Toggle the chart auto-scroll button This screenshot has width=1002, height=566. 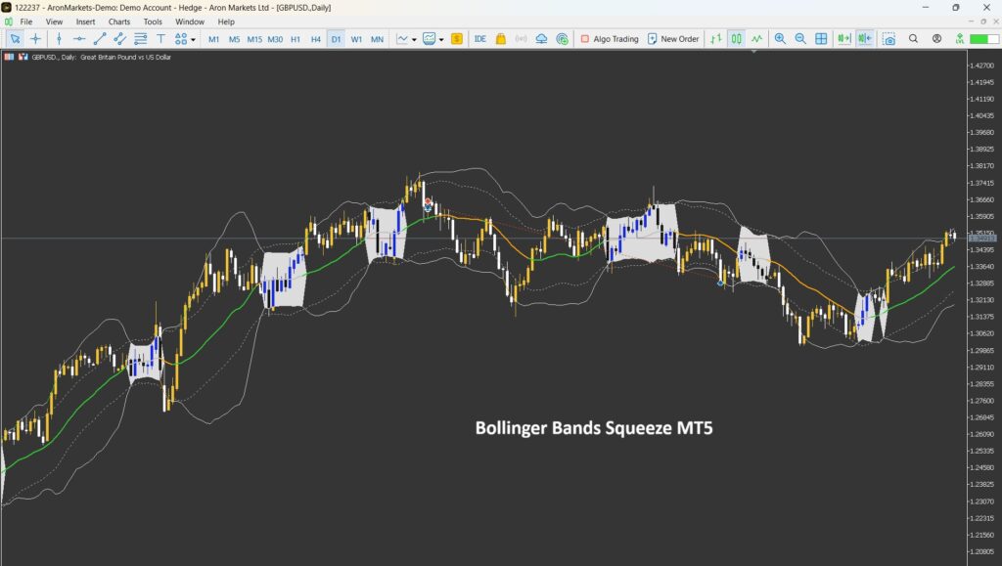(843, 39)
